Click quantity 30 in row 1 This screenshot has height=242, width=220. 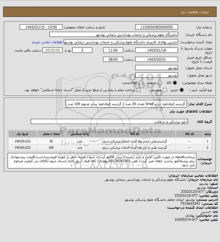(51, 141)
